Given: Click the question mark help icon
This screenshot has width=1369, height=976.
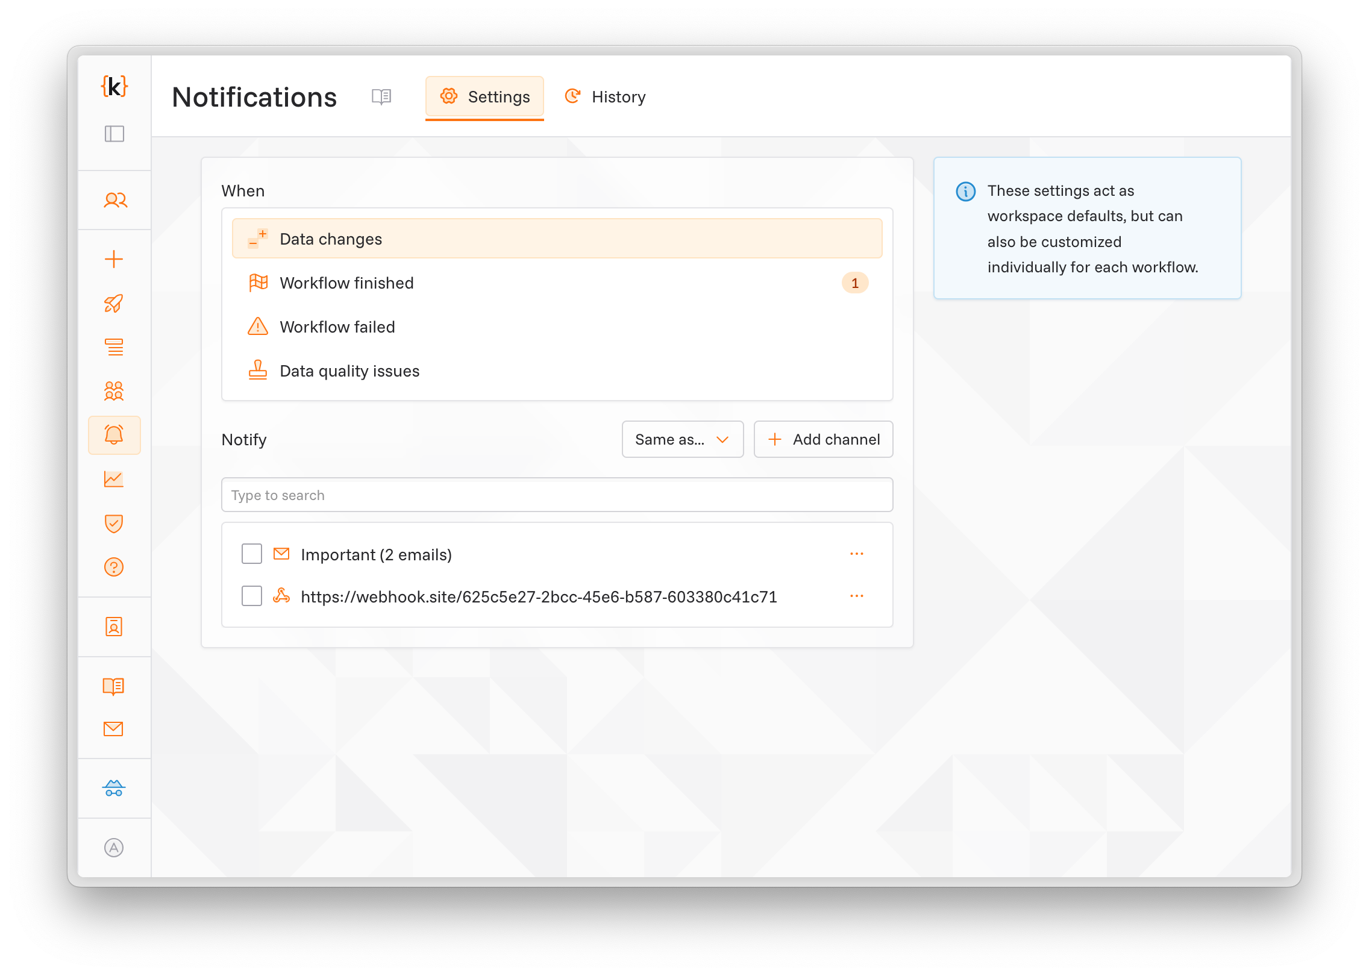Looking at the screenshot, I should [114, 567].
